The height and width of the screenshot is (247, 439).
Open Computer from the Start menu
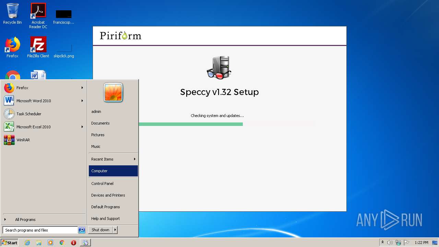113,171
